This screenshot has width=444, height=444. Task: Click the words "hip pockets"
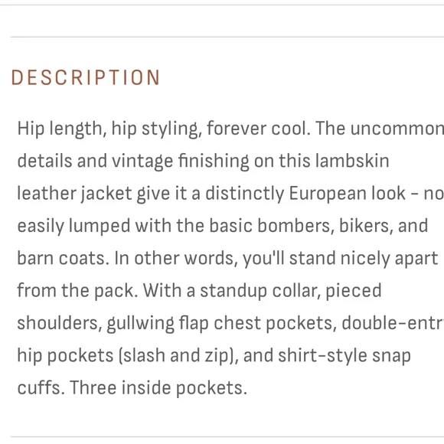65,356
